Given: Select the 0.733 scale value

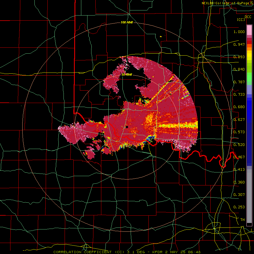Looking at the screenshot, I should 239,95.
